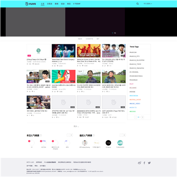Previous arrow for today's popular channels
The width and height of the screenshot is (177, 177).
coord(68,135)
